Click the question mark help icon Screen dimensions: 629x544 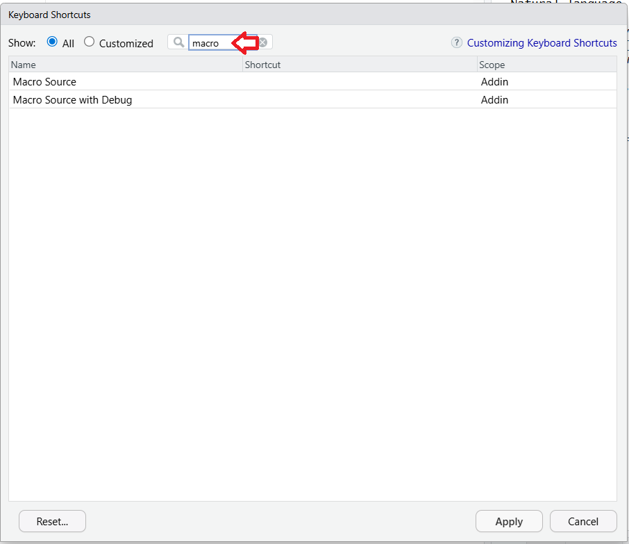[x=456, y=42]
